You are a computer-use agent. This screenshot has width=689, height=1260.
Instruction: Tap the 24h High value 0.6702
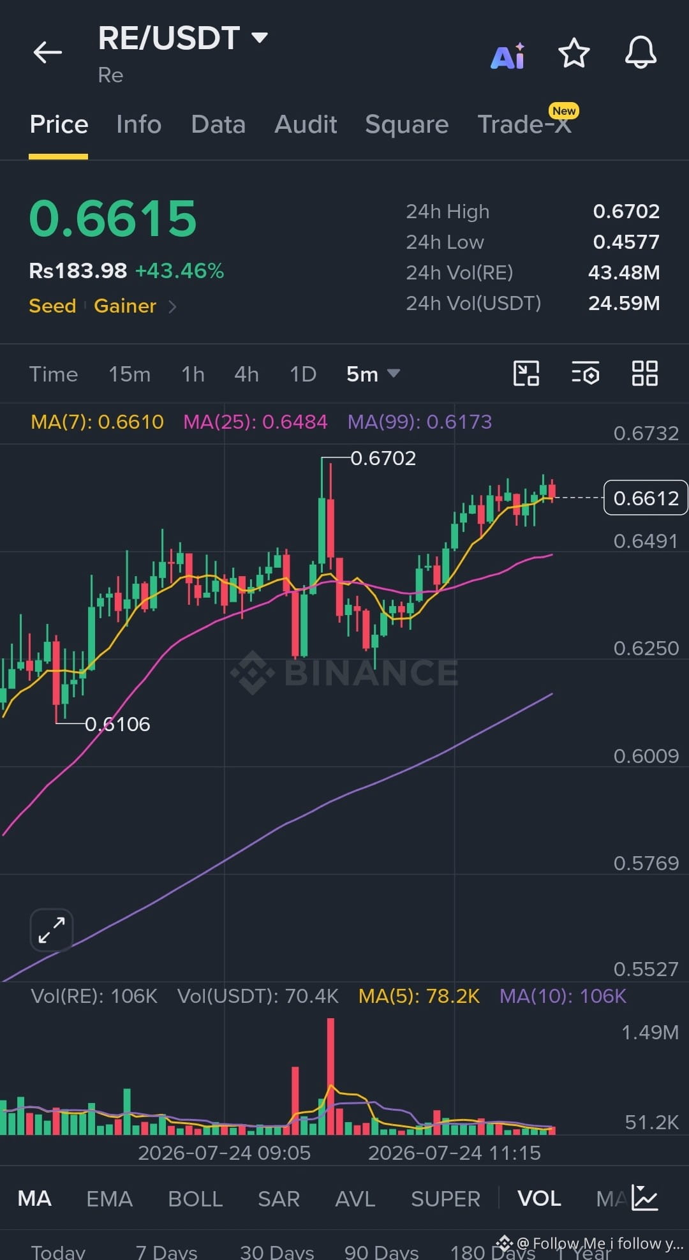626,211
